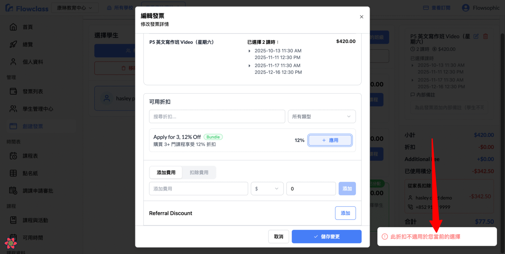
Task: Click the 搜尋折扣 search field
Action: [217, 117]
